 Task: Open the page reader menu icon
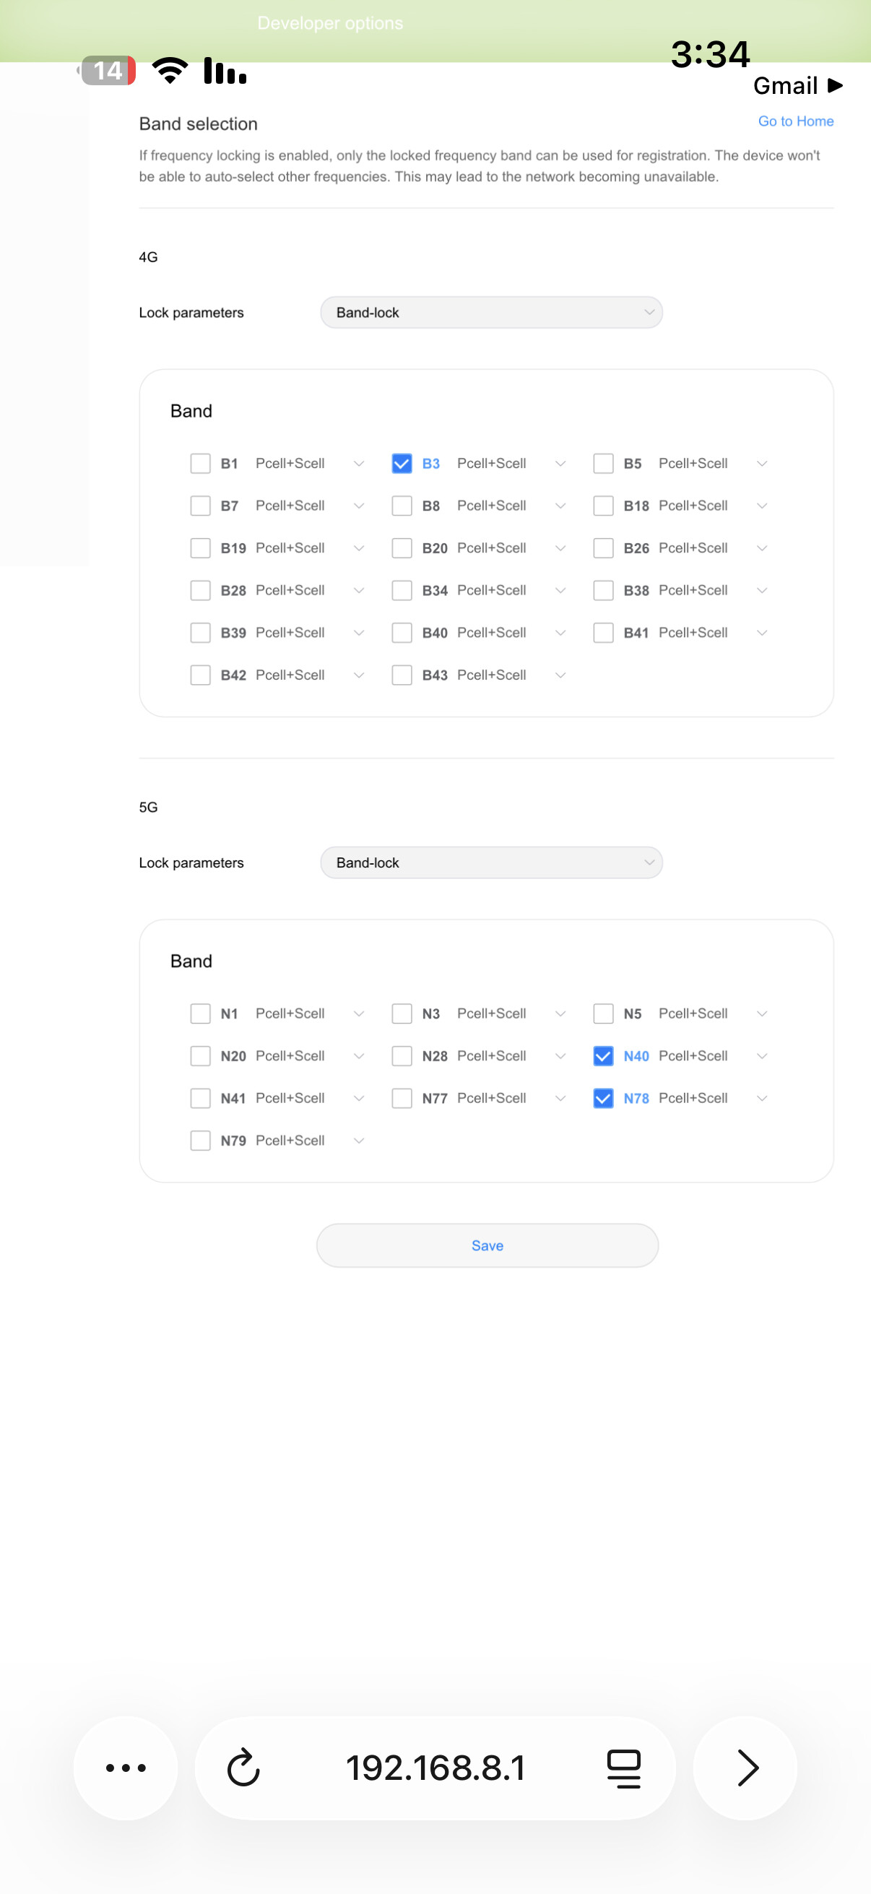pyautogui.click(x=623, y=1768)
